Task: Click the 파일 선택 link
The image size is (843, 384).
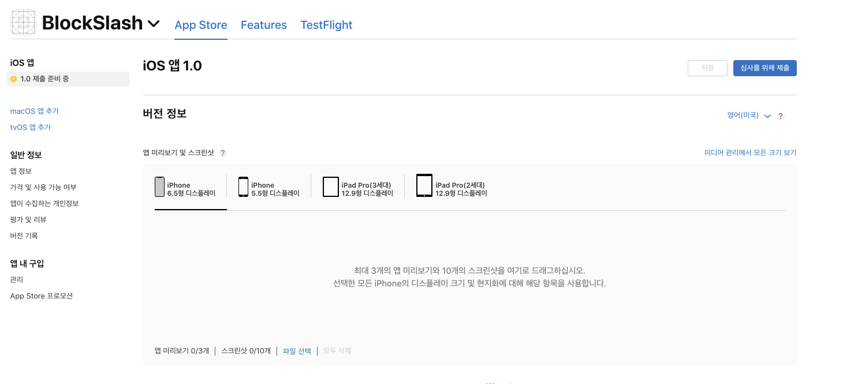Action: pos(297,351)
